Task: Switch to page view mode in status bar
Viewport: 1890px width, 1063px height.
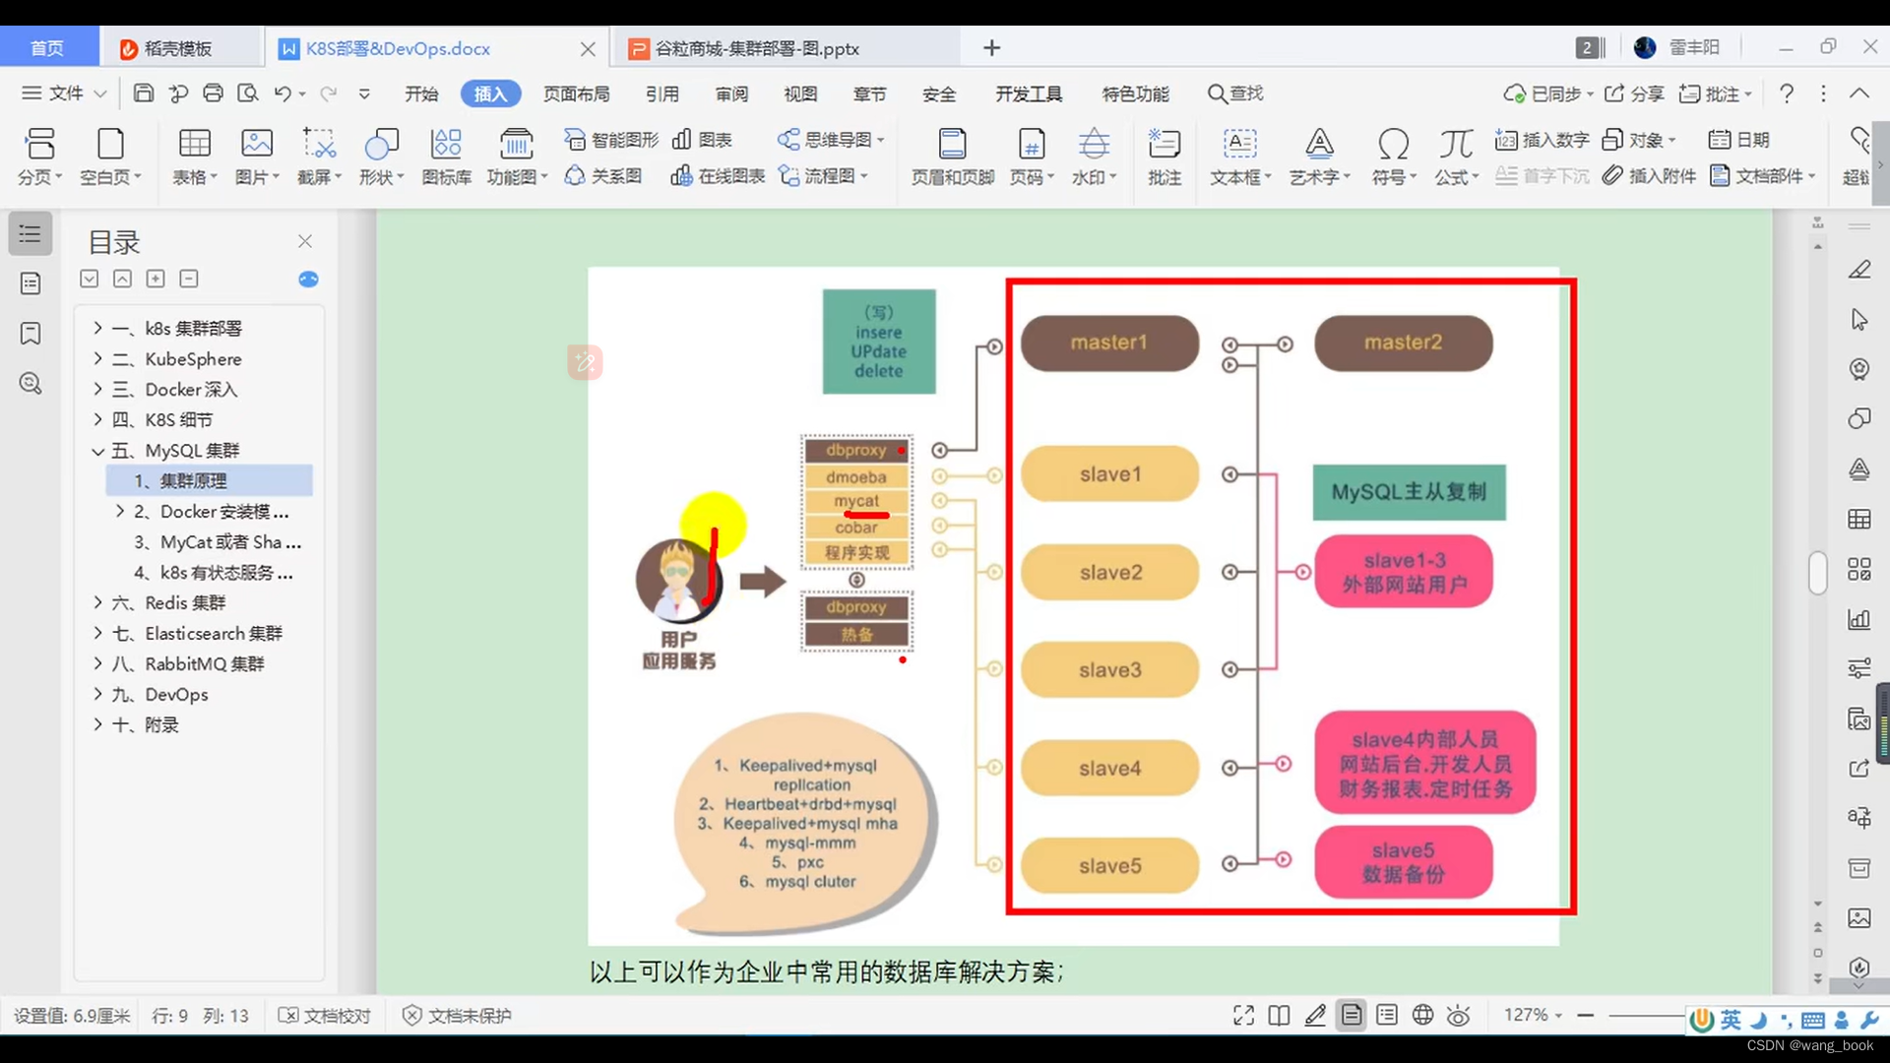Action: [x=1352, y=1015]
